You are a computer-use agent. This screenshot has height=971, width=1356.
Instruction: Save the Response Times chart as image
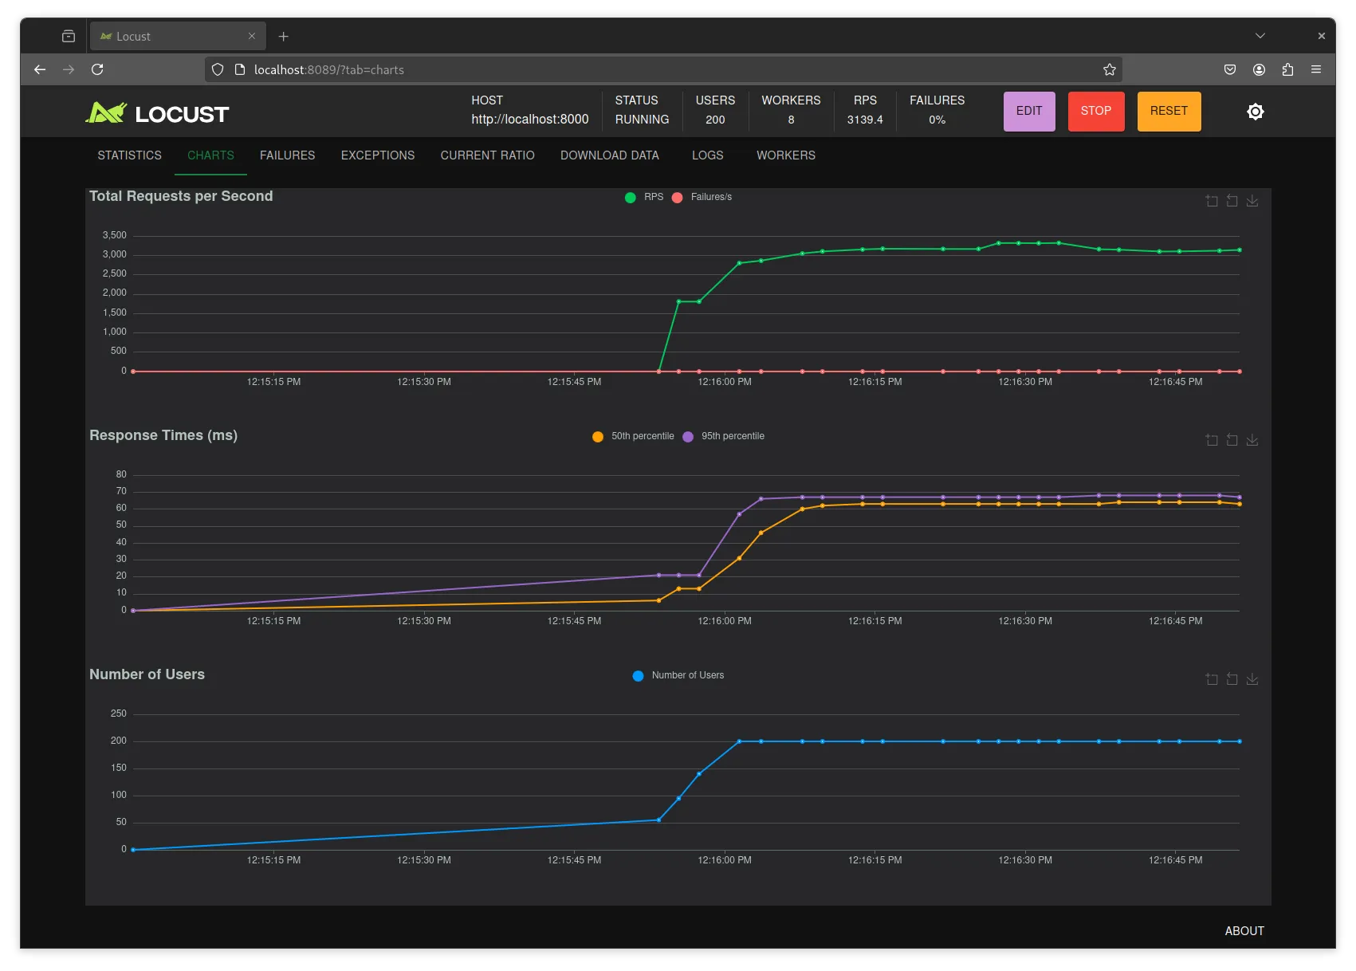click(x=1252, y=440)
